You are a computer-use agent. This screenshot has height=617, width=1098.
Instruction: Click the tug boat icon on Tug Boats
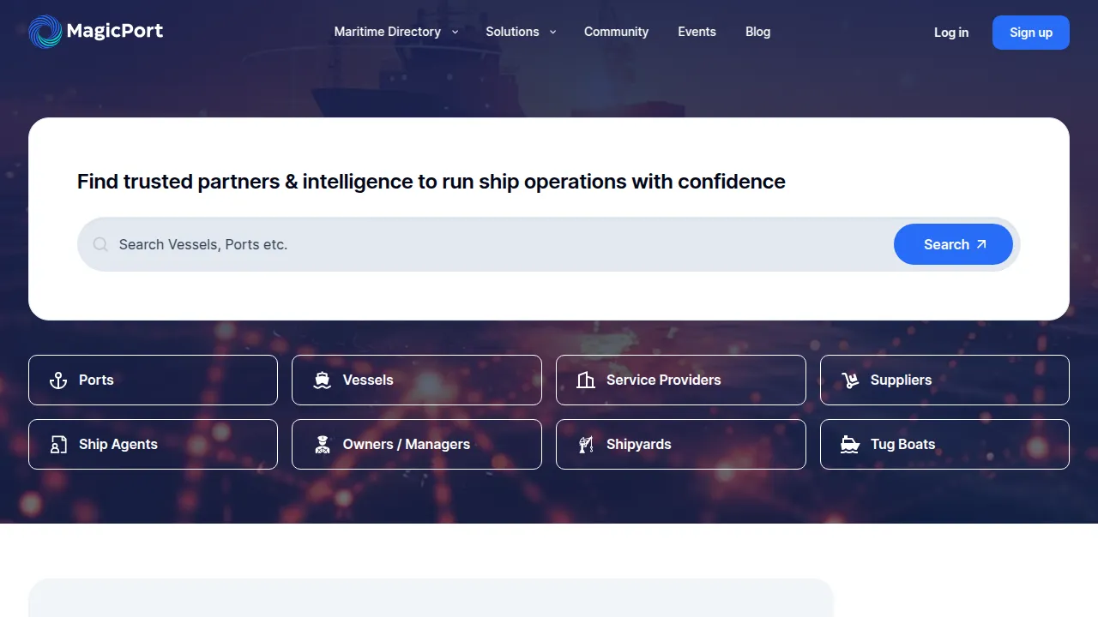coord(850,444)
